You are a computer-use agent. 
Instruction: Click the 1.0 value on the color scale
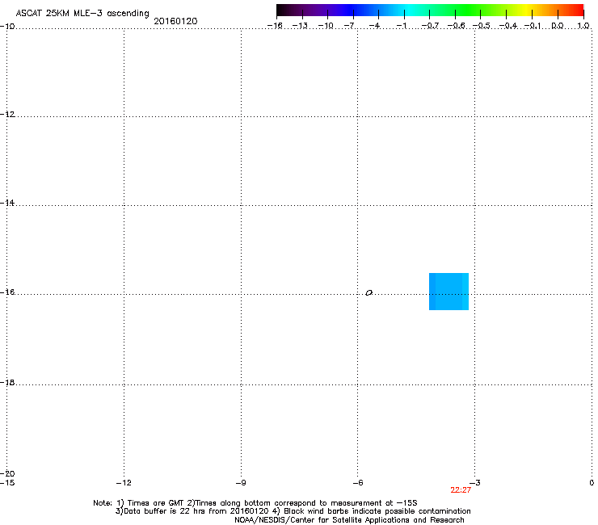583,26
